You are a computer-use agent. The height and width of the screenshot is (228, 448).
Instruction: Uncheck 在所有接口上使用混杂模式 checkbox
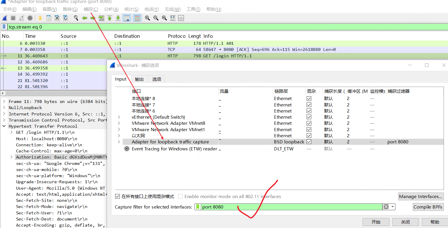118,196
